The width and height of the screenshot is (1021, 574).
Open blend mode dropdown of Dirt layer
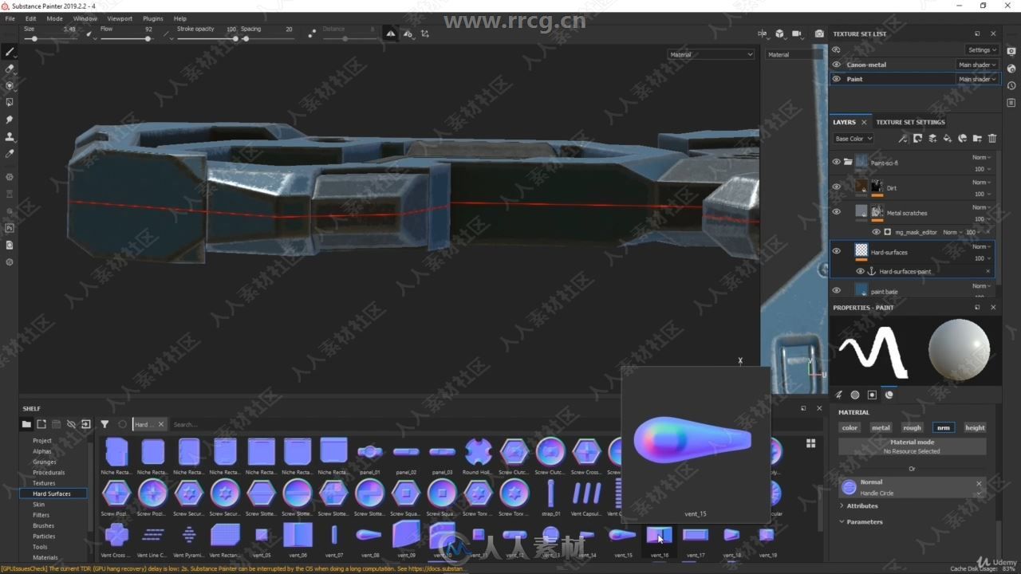982,183
